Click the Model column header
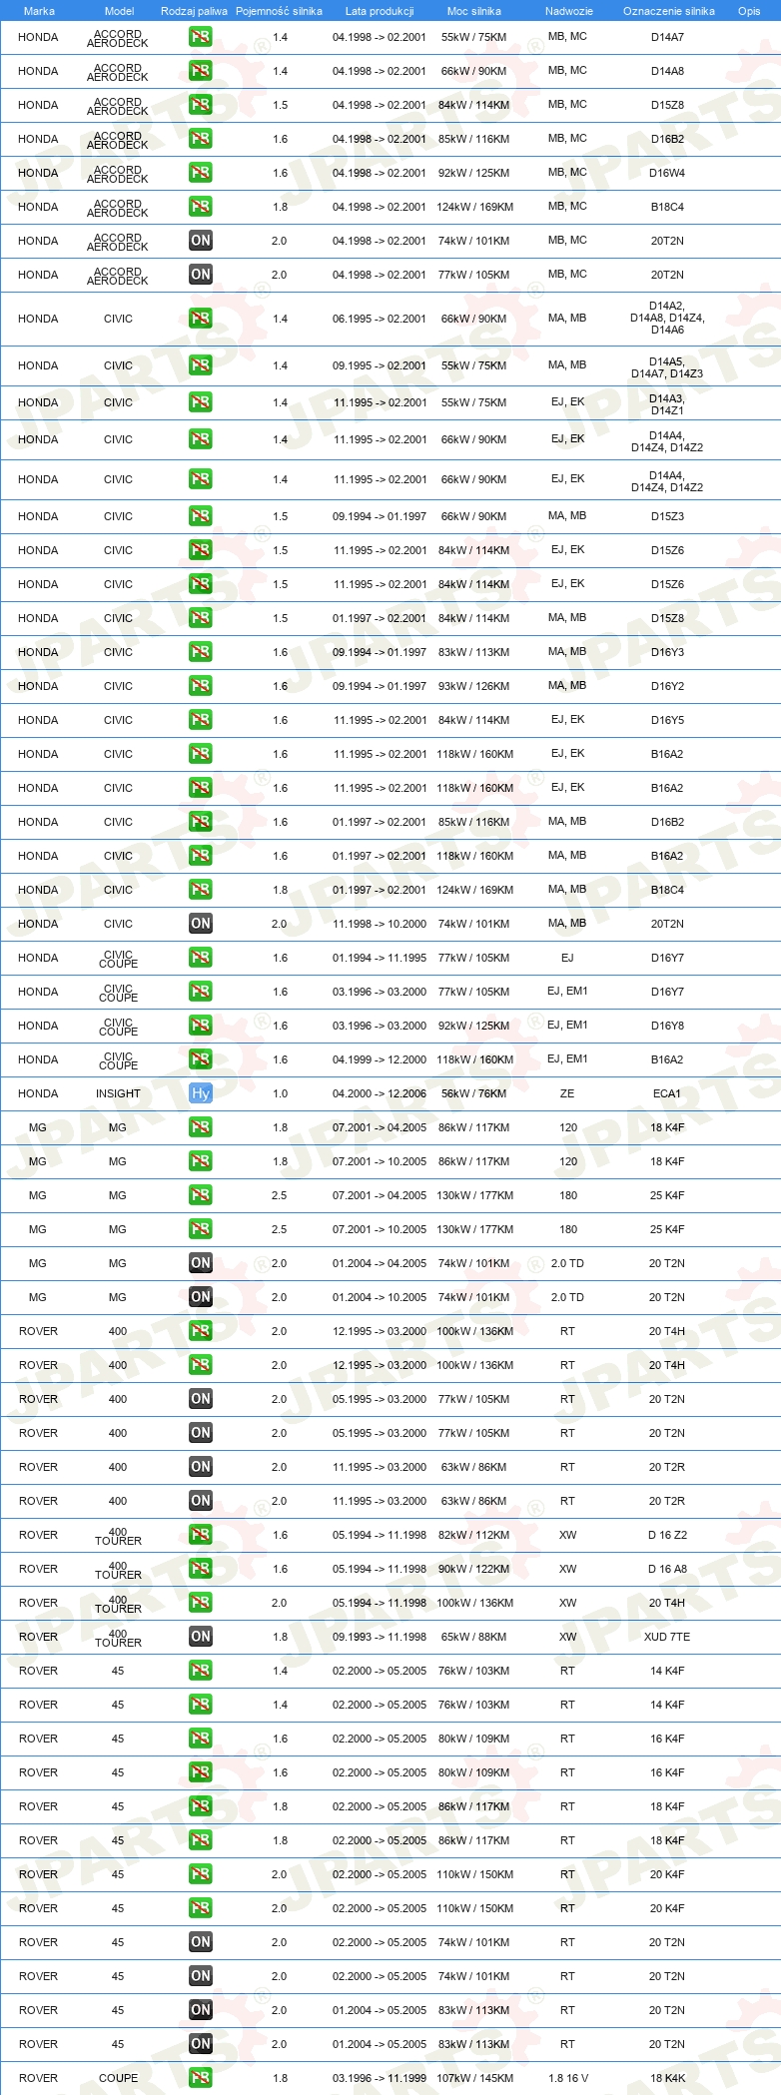This screenshot has width=781, height=2095. click(x=119, y=11)
